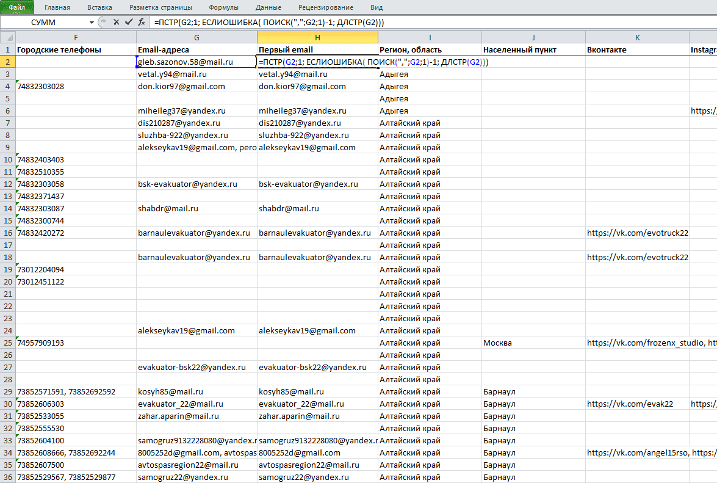Click https://vk.com/angel15rso link cell
717x483 pixels.
pos(637,453)
